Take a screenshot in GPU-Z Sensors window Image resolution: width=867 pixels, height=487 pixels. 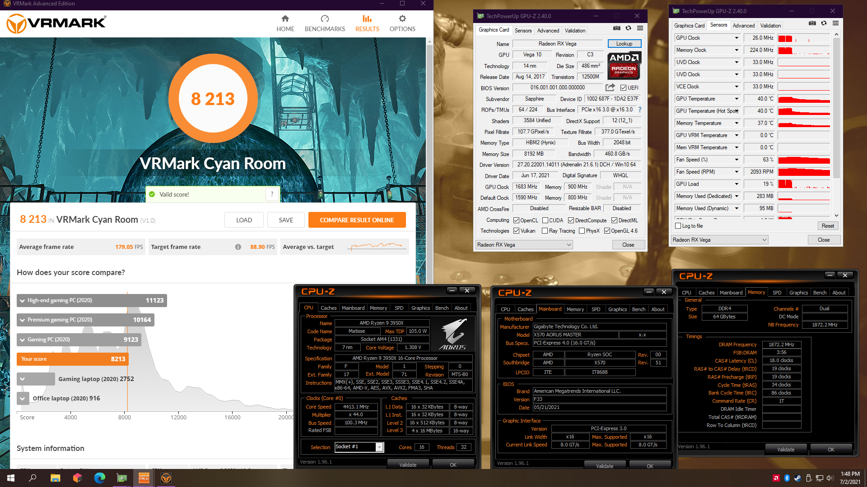click(812, 23)
